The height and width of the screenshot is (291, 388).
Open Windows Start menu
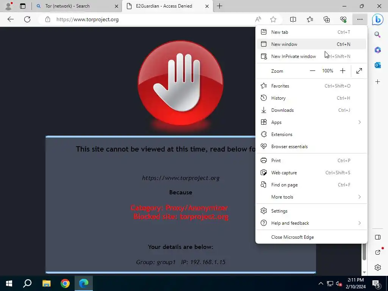[x=9, y=283]
